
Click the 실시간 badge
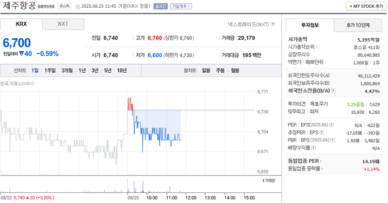pyautogui.click(x=161, y=6)
